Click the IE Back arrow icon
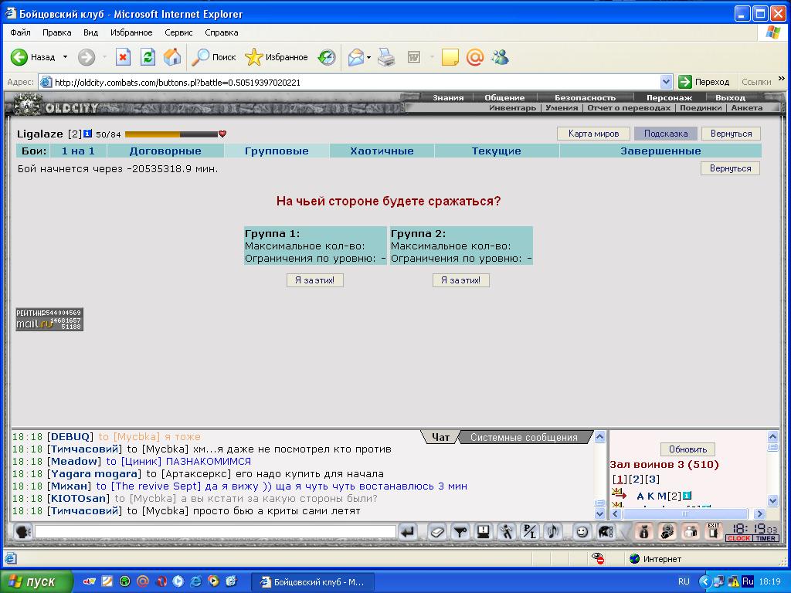Screen dimensions: 791x593 click(x=19, y=57)
